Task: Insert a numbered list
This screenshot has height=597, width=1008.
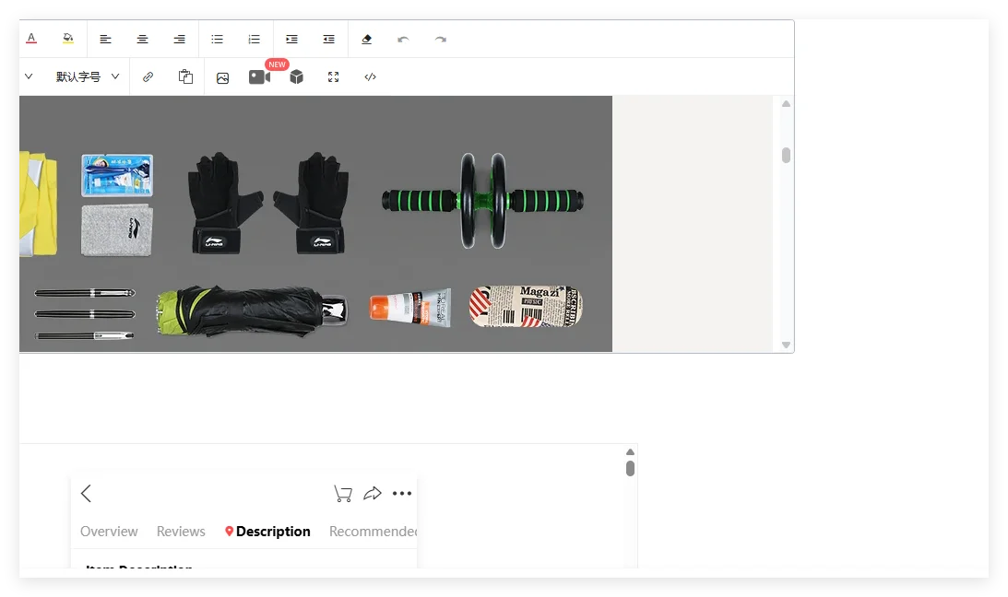Action: [255, 39]
